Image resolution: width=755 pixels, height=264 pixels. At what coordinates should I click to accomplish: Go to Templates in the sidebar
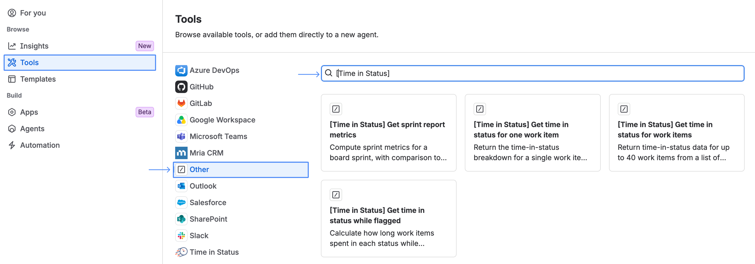click(x=80, y=79)
